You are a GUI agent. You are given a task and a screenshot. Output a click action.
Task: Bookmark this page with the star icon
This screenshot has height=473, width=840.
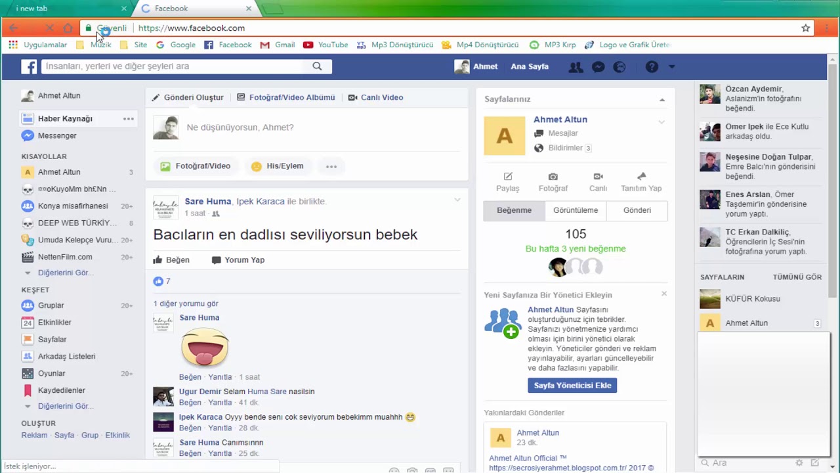coord(805,28)
